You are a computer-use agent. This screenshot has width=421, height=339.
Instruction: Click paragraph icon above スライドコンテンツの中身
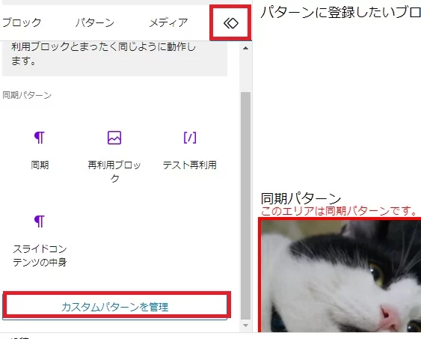click(40, 222)
